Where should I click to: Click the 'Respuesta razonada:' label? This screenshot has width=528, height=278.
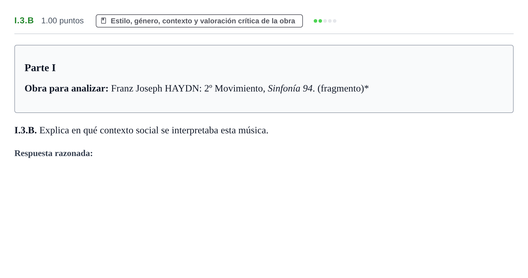[54, 153]
